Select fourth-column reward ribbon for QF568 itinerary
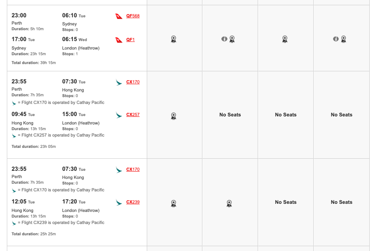This screenshot has width=375, height=251. point(344,39)
